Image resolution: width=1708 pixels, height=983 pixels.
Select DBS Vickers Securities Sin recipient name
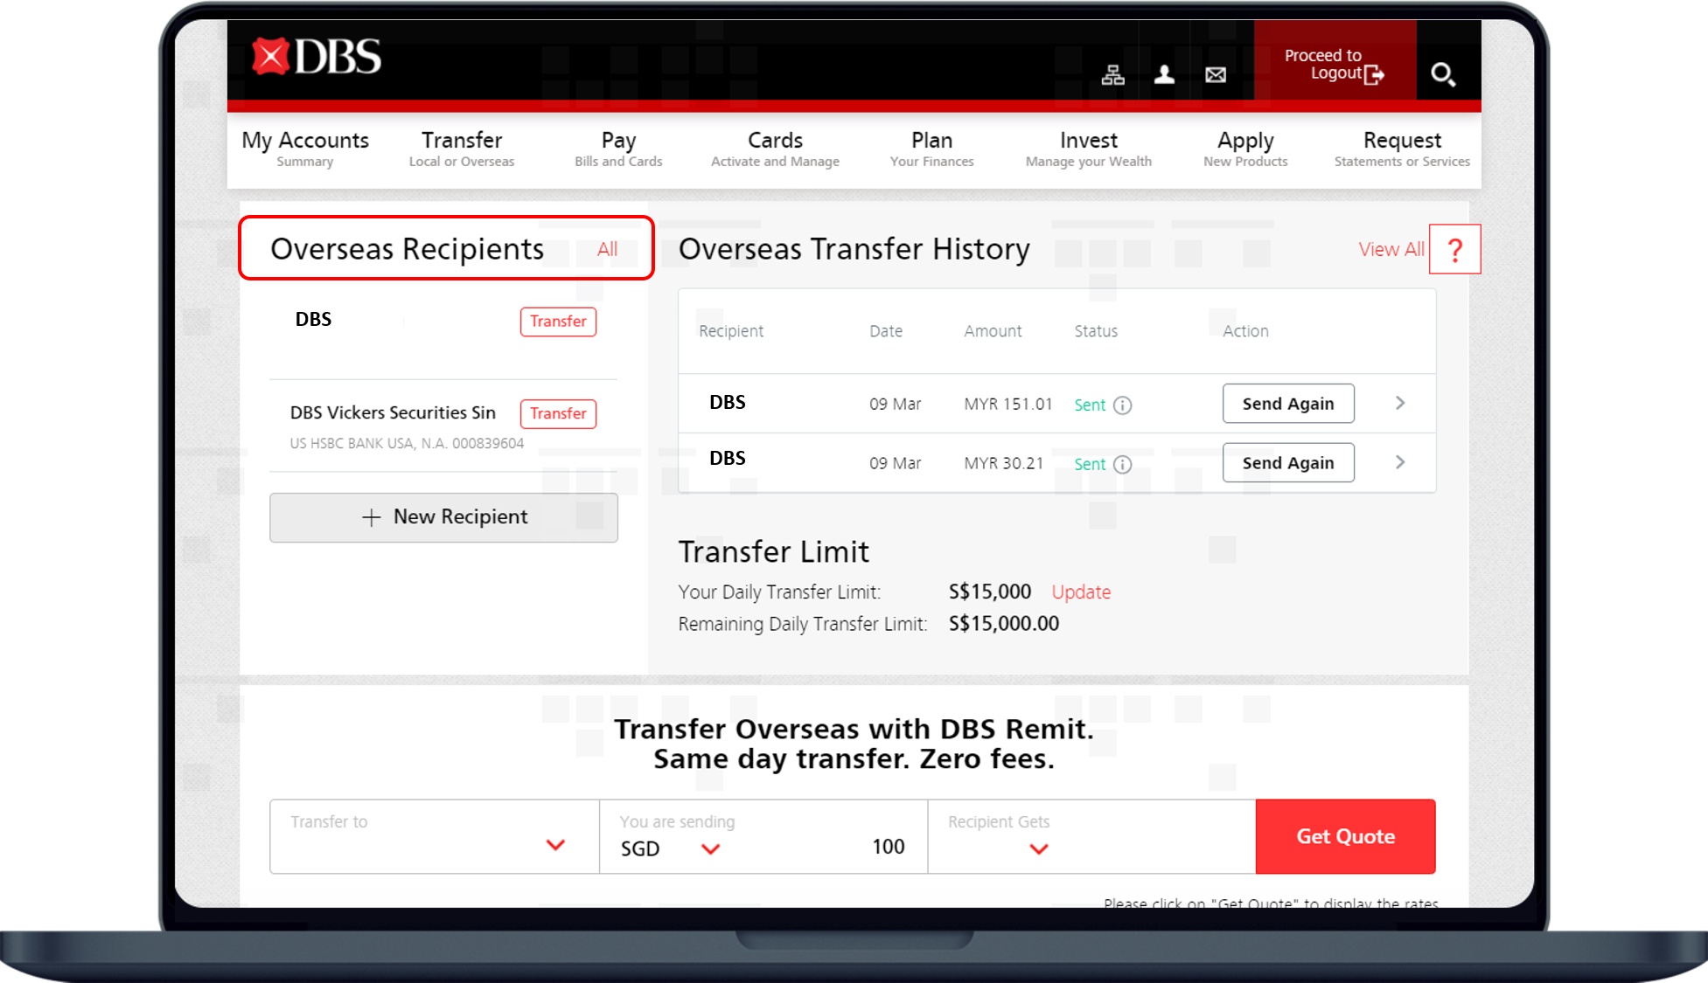393,412
